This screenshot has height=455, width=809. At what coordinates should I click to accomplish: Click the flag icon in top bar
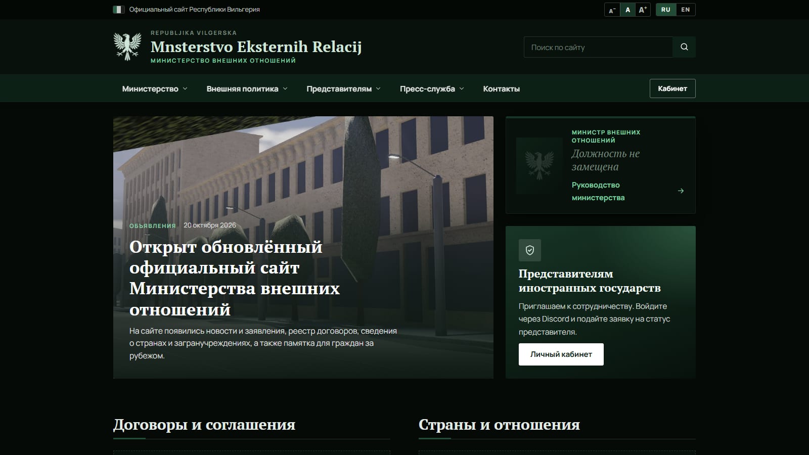point(119,10)
